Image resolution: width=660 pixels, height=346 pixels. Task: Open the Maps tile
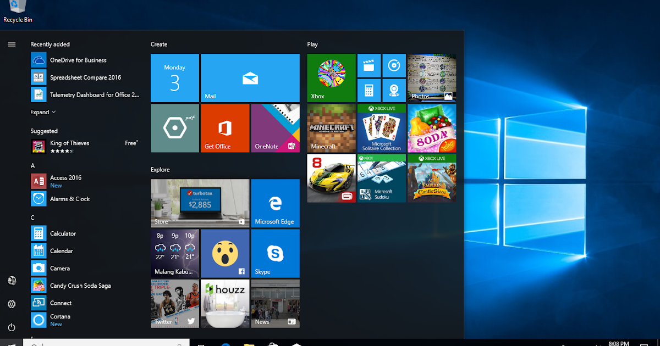pos(394,90)
